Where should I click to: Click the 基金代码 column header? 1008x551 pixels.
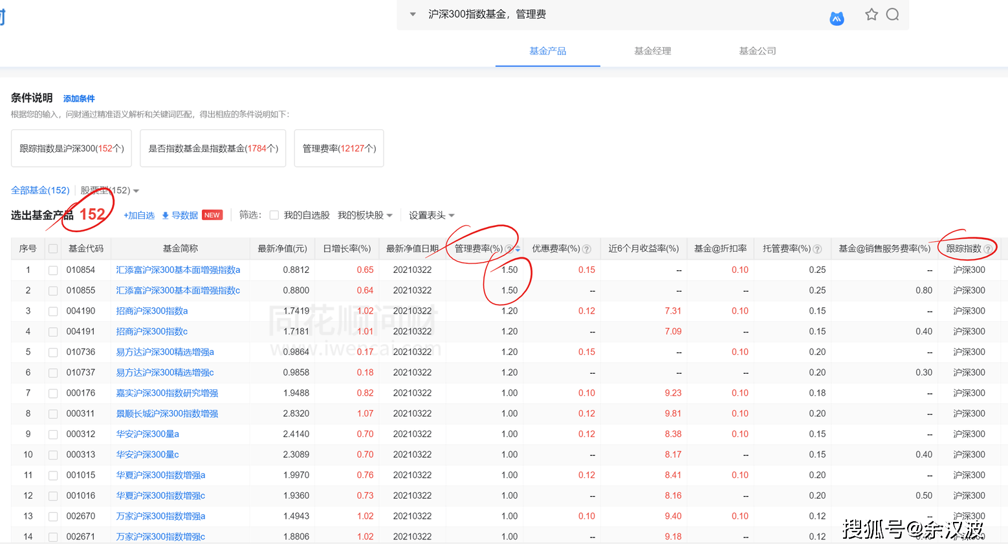tap(86, 248)
